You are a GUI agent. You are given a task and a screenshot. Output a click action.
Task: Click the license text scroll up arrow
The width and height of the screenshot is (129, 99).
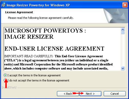click(123, 30)
